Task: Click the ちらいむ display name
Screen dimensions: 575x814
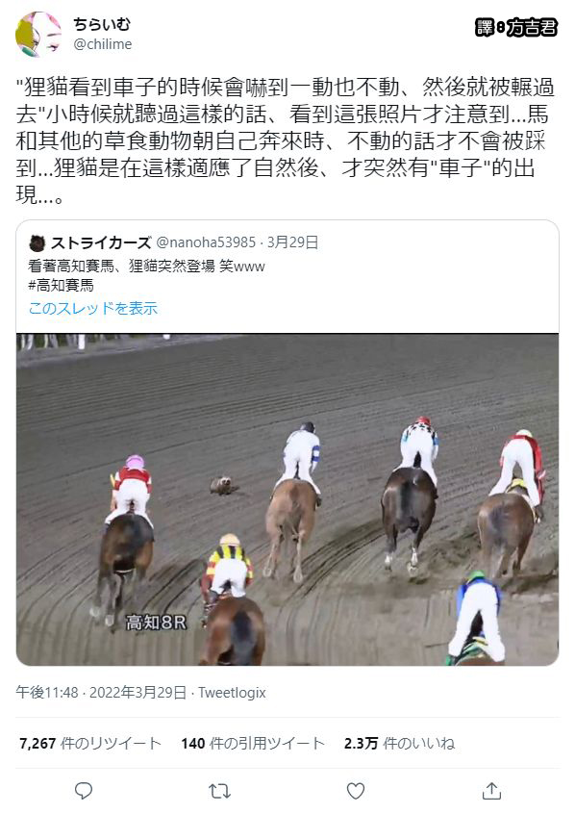Action: tap(102, 24)
